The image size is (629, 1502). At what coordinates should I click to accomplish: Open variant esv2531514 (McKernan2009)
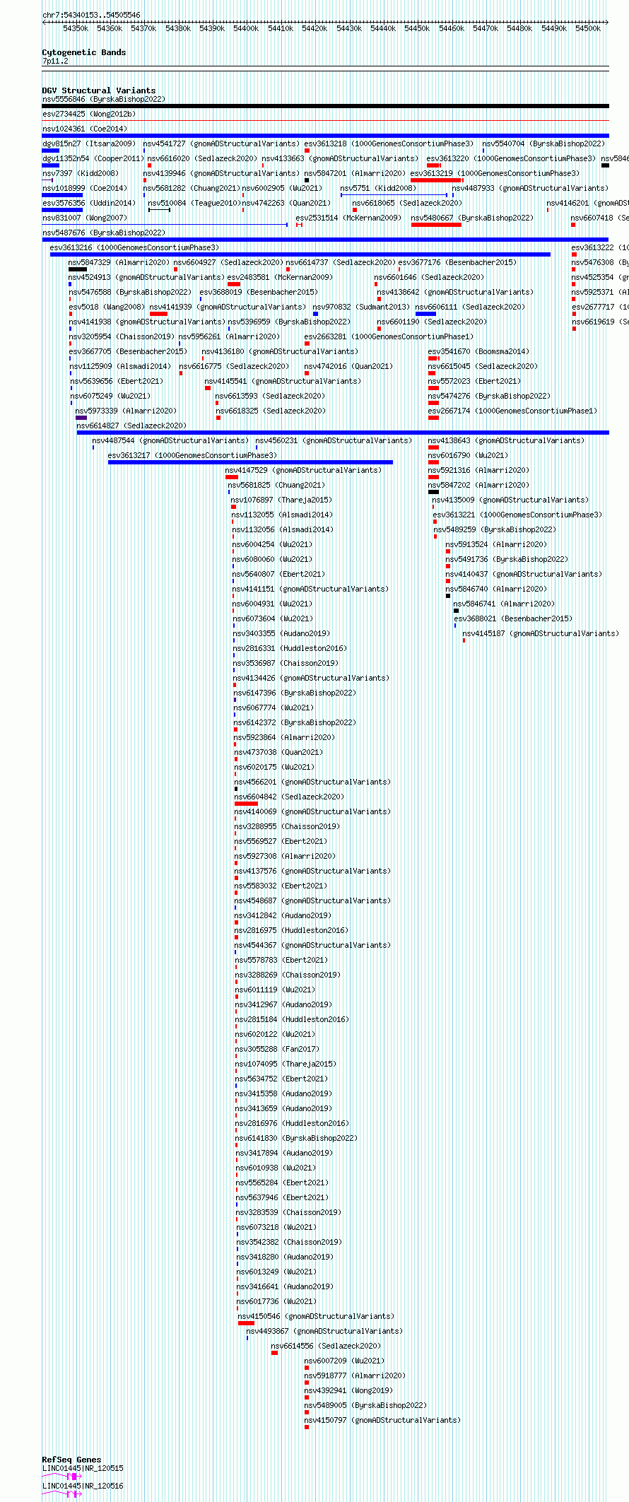(348, 218)
